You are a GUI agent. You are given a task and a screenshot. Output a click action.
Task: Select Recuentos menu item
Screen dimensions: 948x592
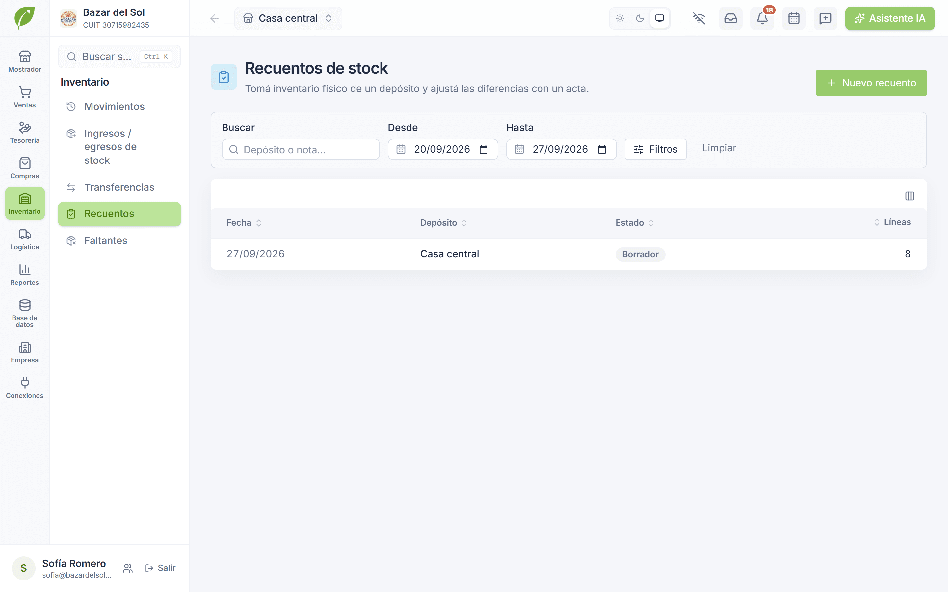119,214
